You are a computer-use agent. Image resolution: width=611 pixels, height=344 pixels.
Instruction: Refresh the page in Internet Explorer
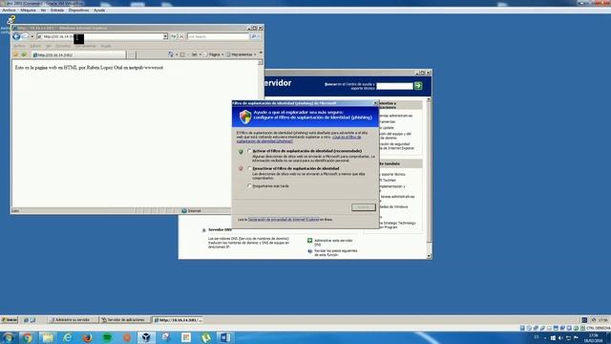click(174, 36)
